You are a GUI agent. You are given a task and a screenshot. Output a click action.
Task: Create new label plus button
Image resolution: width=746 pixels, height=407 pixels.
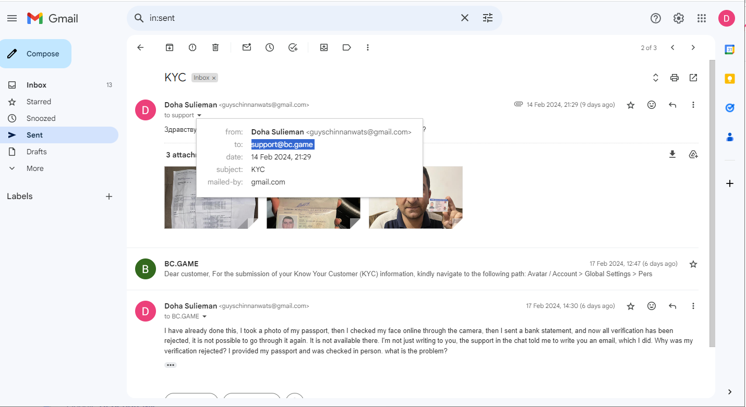pyautogui.click(x=109, y=196)
